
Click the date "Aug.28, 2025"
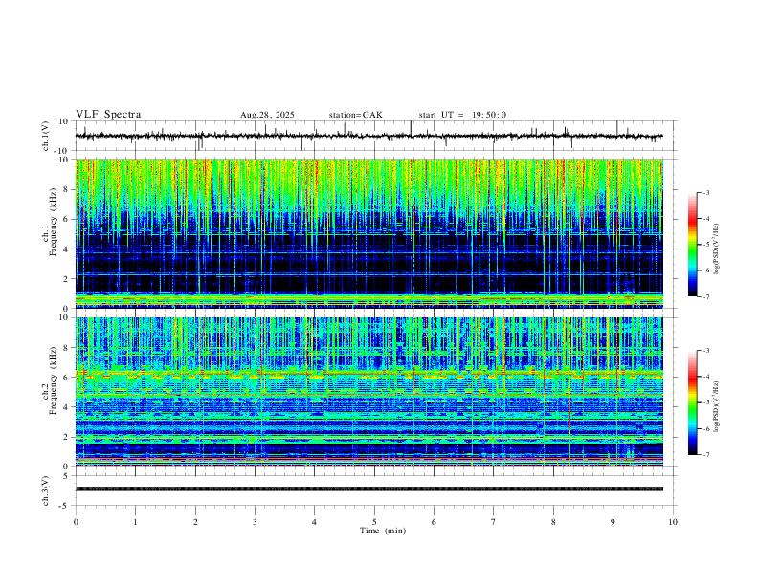tap(267, 115)
